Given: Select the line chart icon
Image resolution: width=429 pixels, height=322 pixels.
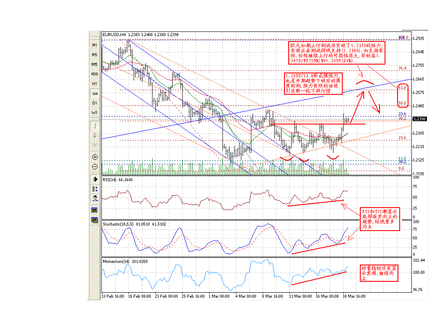Looking at the screenshot, I should [x=95, y=145].
